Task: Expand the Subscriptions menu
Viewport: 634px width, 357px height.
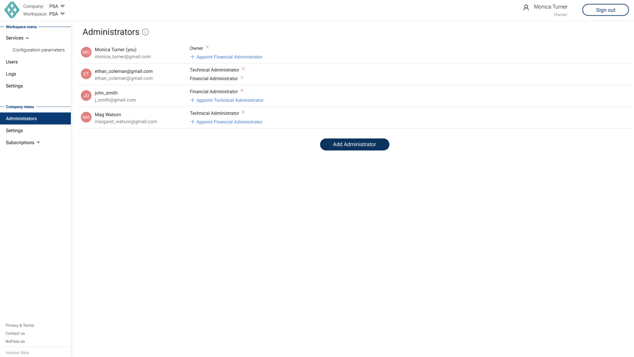Action: (39, 143)
